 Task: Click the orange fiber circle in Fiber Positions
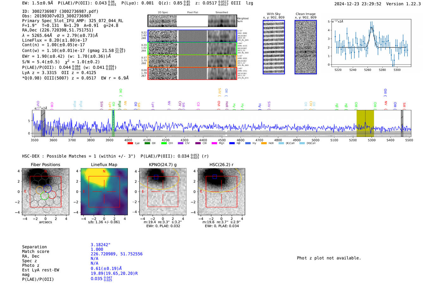click(x=40, y=190)
